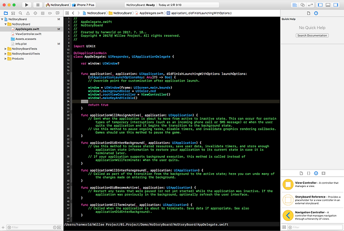Stop the running scheme
This screenshot has height=231, width=344.
38,5
